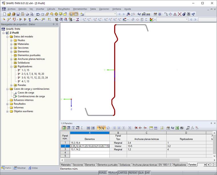Screen dimensions: 217x175
Task: Click the fx formula icon in table toolbar
Action: click(192, 128)
